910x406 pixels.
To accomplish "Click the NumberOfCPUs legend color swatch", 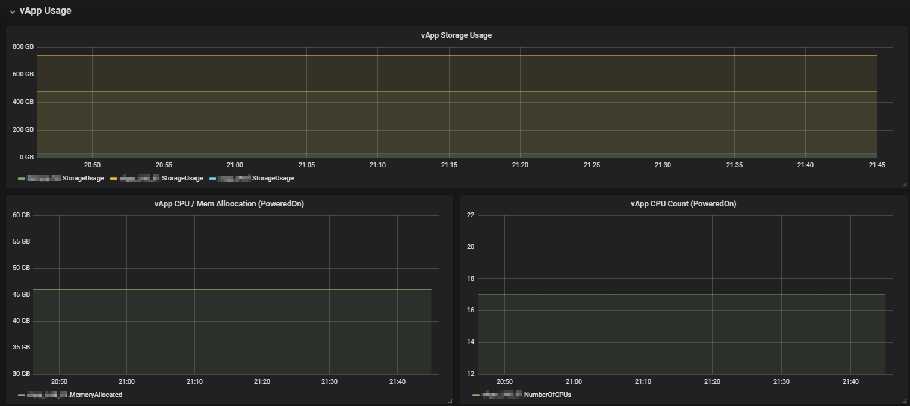I will coord(476,395).
